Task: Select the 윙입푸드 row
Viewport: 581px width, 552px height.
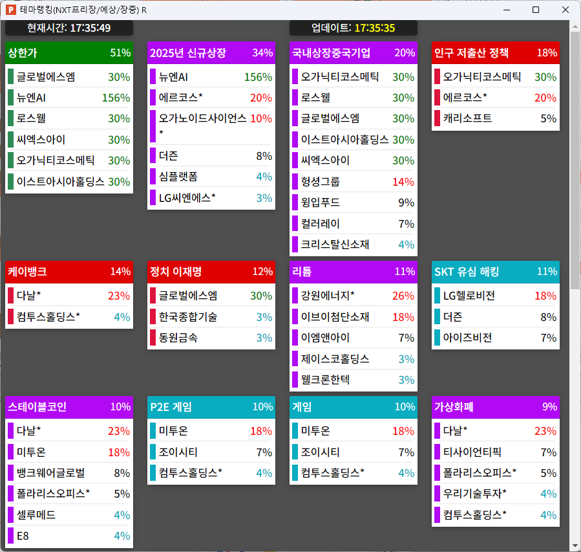Action: pyautogui.click(x=354, y=203)
